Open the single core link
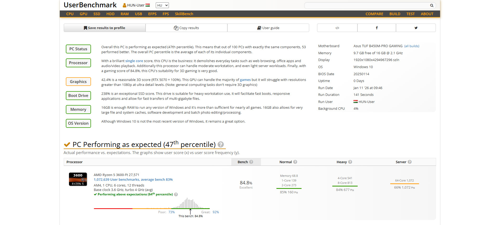This screenshot has width=498, height=225. tap(134, 61)
